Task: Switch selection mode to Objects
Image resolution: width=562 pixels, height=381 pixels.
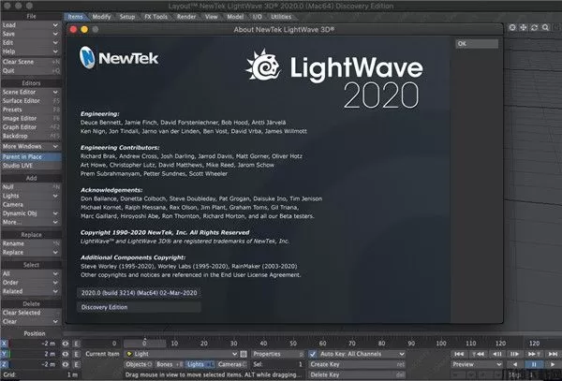Action: click(139, 364)
